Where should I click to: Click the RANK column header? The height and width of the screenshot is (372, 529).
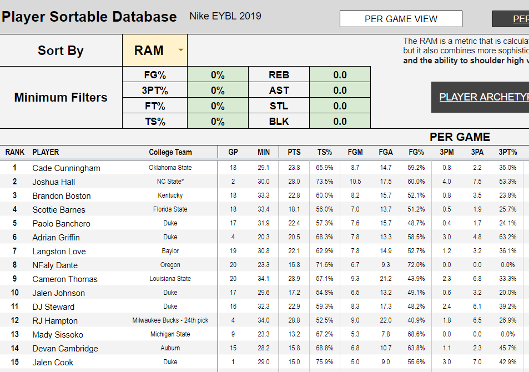[x=15, y=152]
